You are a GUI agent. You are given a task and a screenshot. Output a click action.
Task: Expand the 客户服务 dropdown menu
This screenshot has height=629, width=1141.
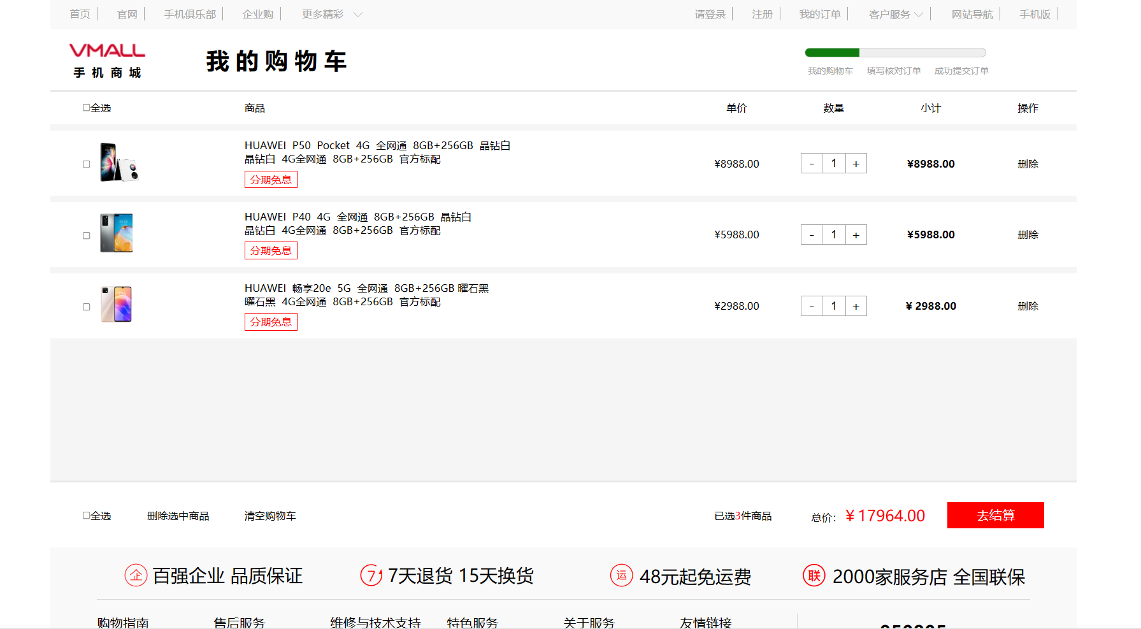coord(895,14)
